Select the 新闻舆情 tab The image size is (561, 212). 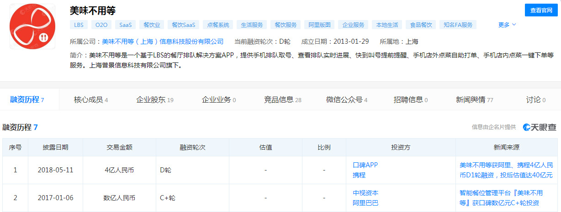click(475, 99)
